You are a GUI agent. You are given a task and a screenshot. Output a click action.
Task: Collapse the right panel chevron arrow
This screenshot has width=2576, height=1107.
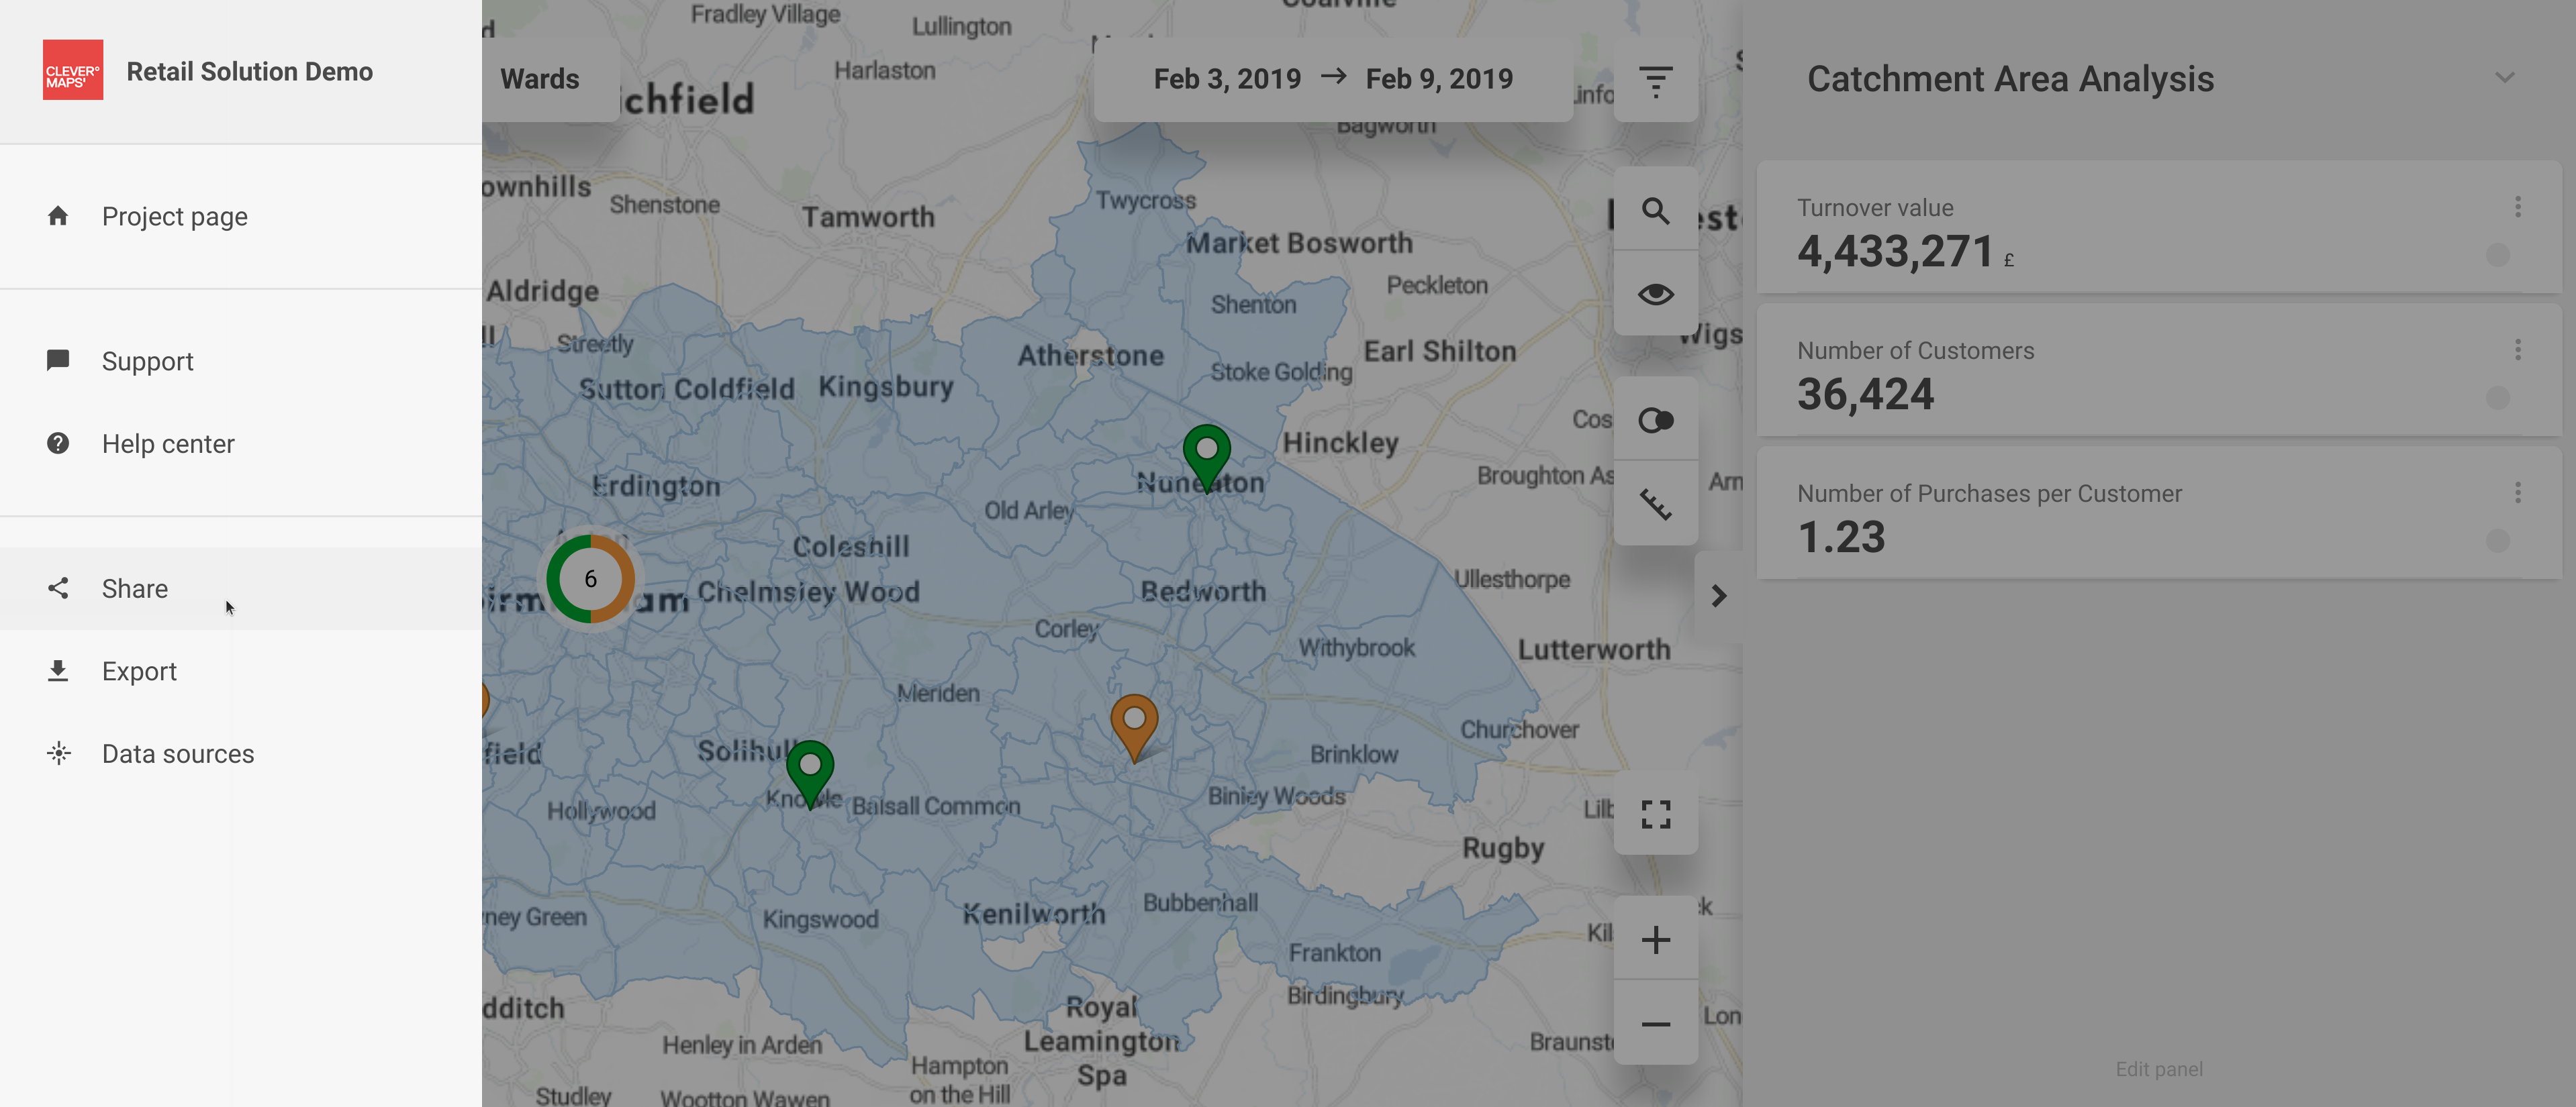pyautogui.click(x=1718, y=596)
